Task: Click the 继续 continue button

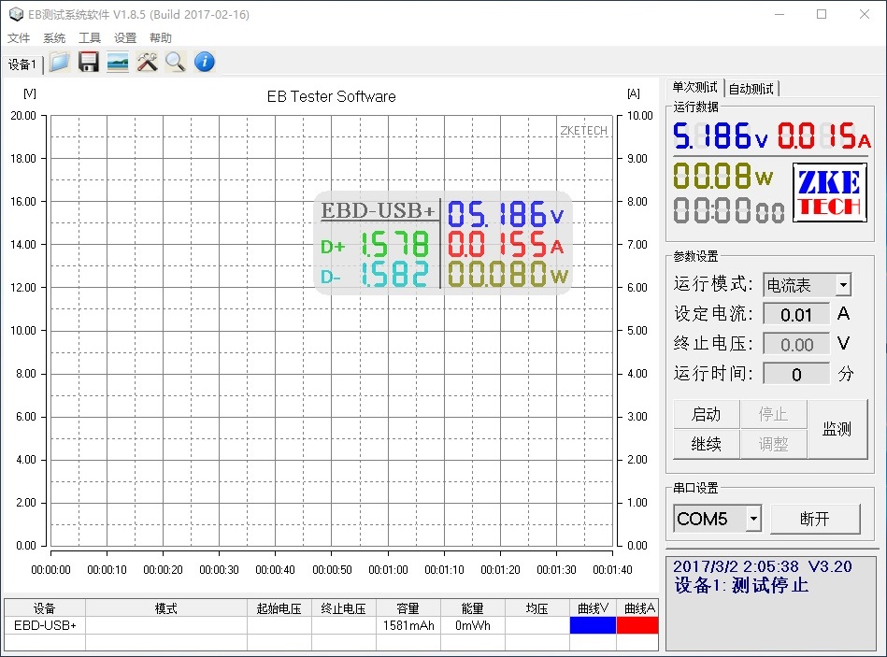Action: (x=706, y=444)
